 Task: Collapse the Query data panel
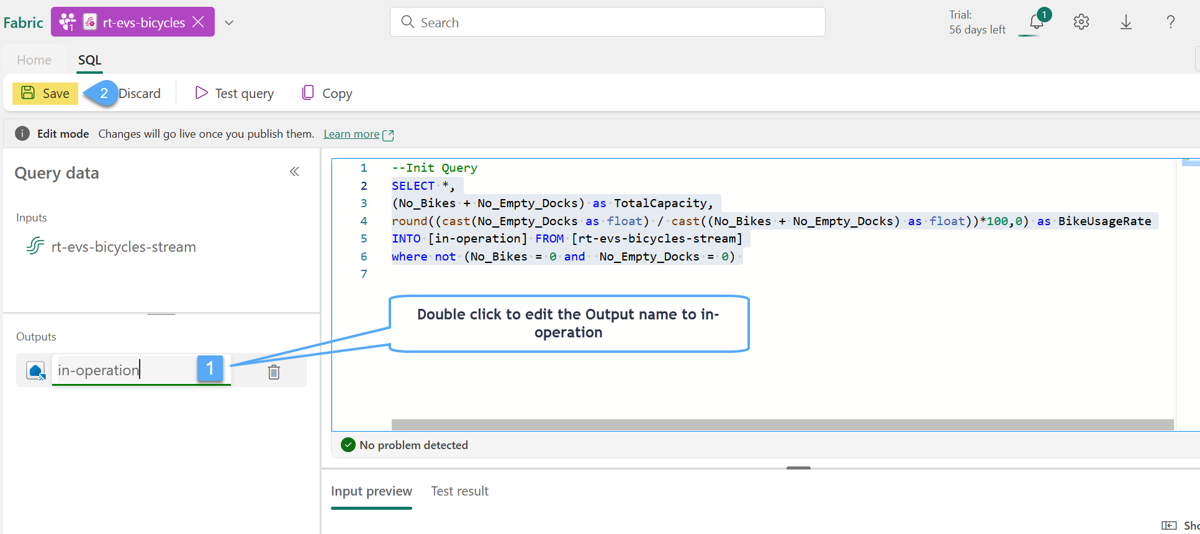click(x=294, y=172)
